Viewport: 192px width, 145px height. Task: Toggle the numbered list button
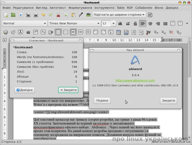click(x=173, y=23)
